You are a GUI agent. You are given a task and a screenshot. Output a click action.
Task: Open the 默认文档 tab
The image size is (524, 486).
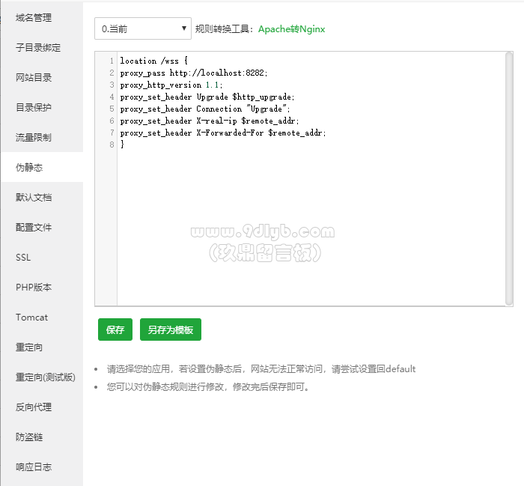(42, 197)
